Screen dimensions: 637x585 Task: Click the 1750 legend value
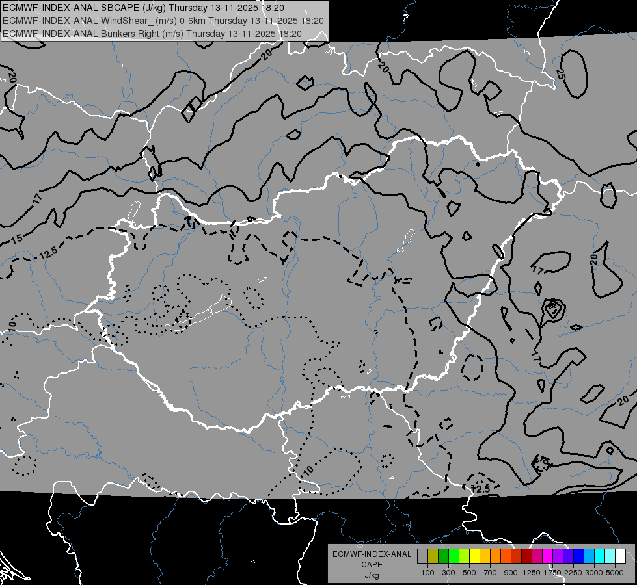[x=552, y=573]
